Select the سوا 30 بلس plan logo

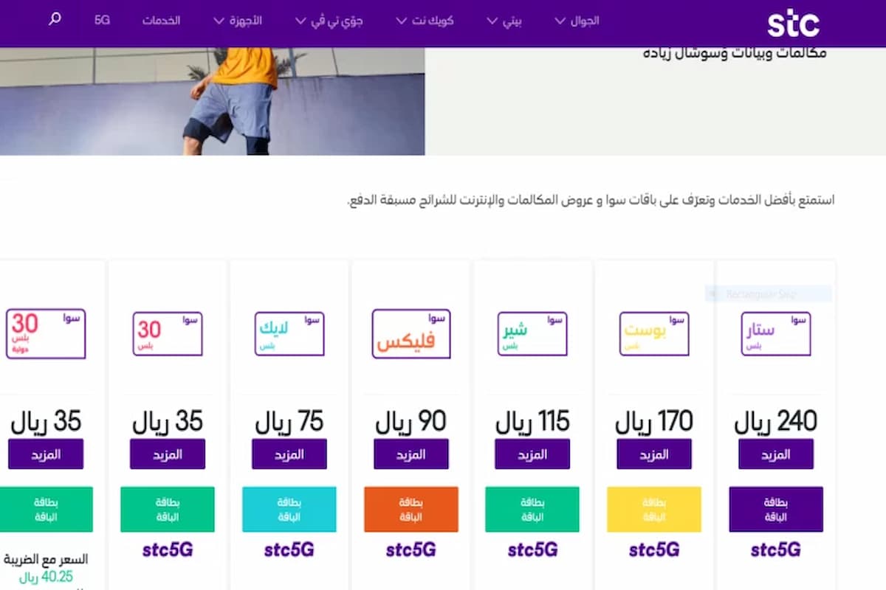pos(167,334)
